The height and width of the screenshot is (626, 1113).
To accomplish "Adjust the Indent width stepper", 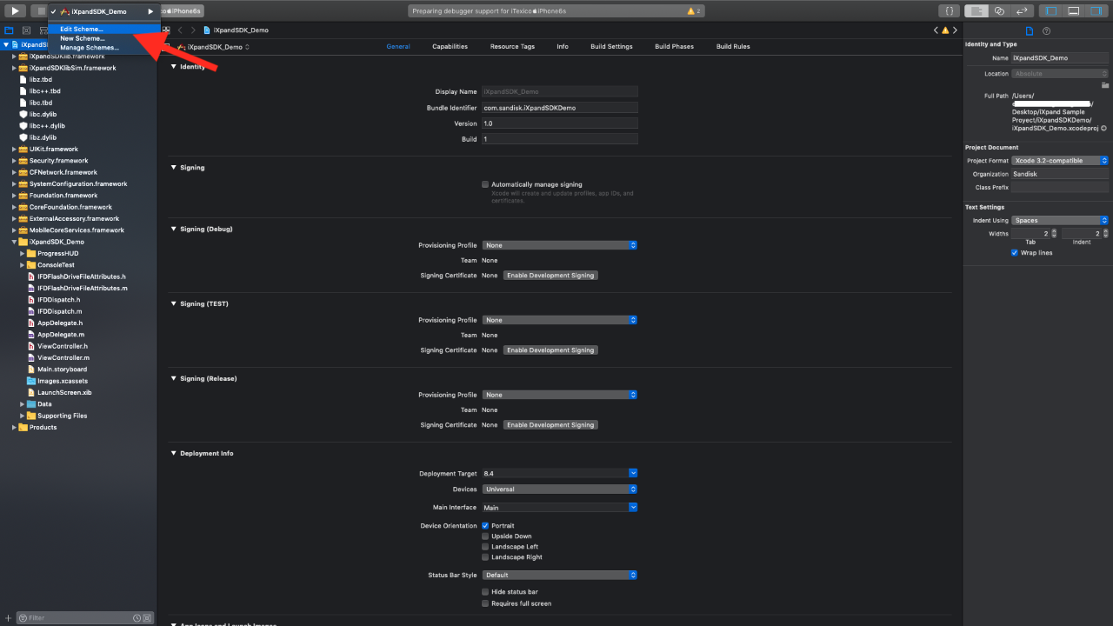I will (x=1105, y=234).
